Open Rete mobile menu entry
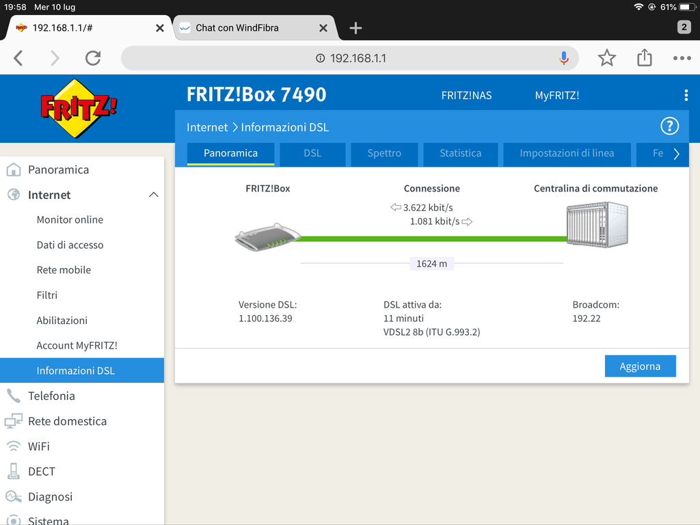 pyautogui.click(x=64, y=269)
